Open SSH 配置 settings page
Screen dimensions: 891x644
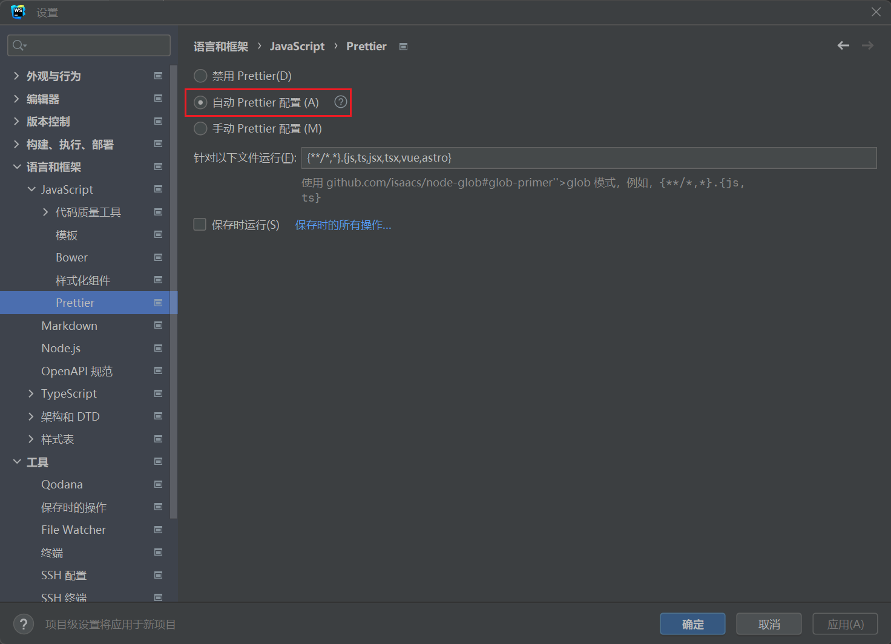(64, 575)
